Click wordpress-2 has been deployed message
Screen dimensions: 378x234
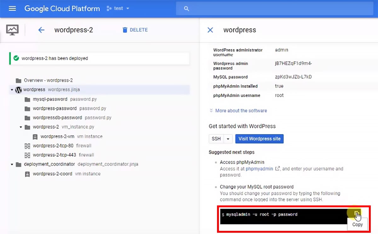click(x=55, y=58)
